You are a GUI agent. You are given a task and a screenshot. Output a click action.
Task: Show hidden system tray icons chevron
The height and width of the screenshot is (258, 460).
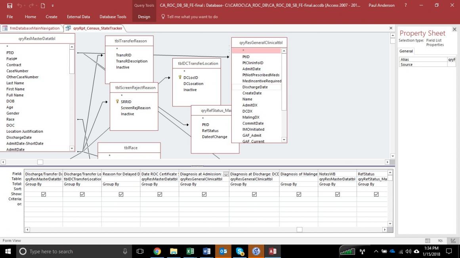pyautogui.click(x=376, y=251)
